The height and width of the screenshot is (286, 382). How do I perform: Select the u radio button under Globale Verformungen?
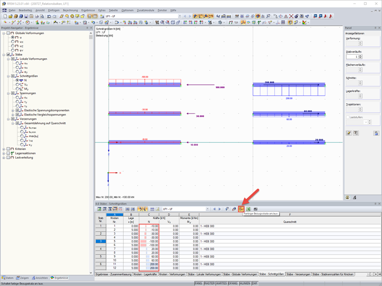pos(13,38)
